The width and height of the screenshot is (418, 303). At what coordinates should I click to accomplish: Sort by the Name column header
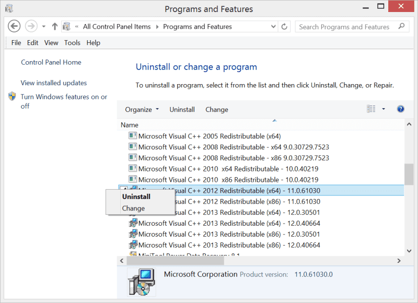[130, 125]
